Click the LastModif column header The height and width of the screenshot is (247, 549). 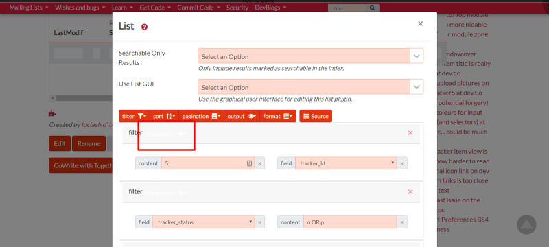(x=68, y=32)
